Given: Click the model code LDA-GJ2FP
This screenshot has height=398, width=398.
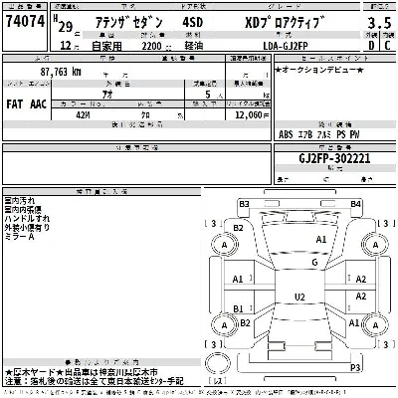Looking at the screenshot, I should coord(286,46).
